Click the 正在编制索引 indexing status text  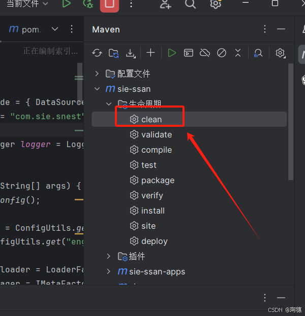pos(50,51)
